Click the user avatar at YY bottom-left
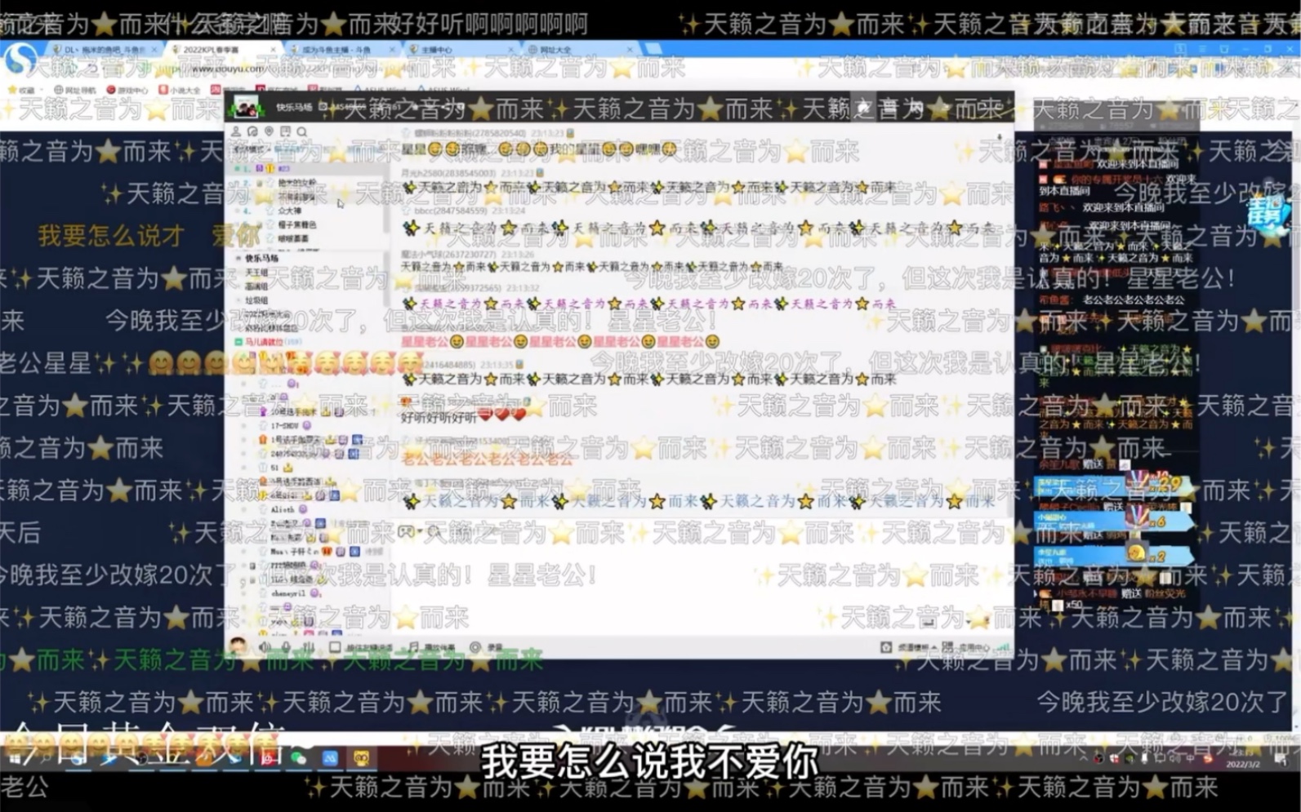Viewport: 1301px width, 812px height. [238, 646]
